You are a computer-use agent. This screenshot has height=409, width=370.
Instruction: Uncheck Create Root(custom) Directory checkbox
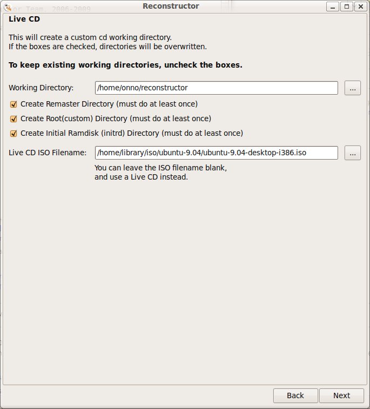pos(14,119)
